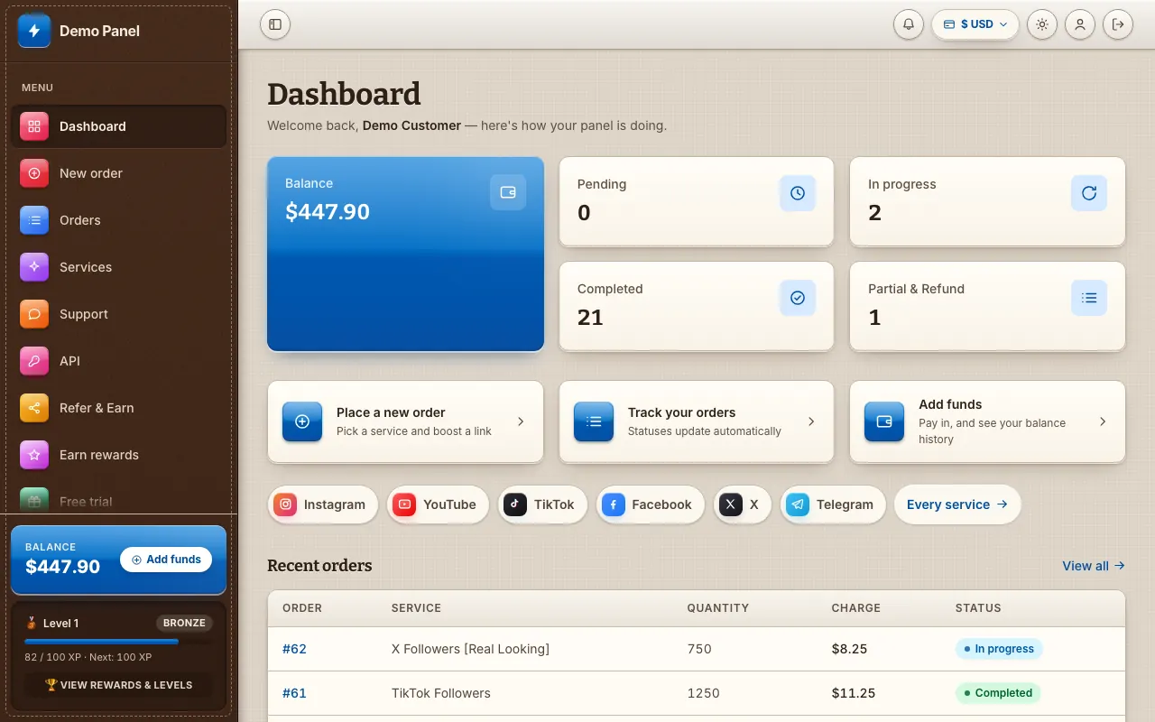
Task: Open New order from the sidebar
Action: [118, 173]
